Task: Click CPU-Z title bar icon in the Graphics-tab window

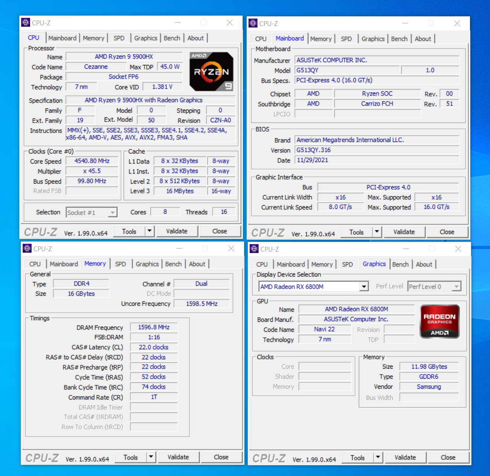Action: [x=254, y=249]
